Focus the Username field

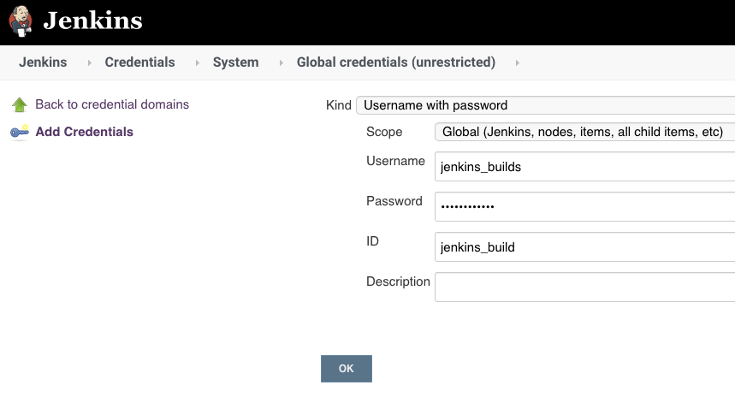(x=584, y=166)
